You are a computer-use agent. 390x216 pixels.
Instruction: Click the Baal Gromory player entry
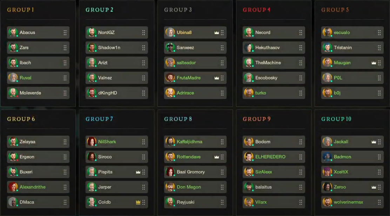(191, 172)
